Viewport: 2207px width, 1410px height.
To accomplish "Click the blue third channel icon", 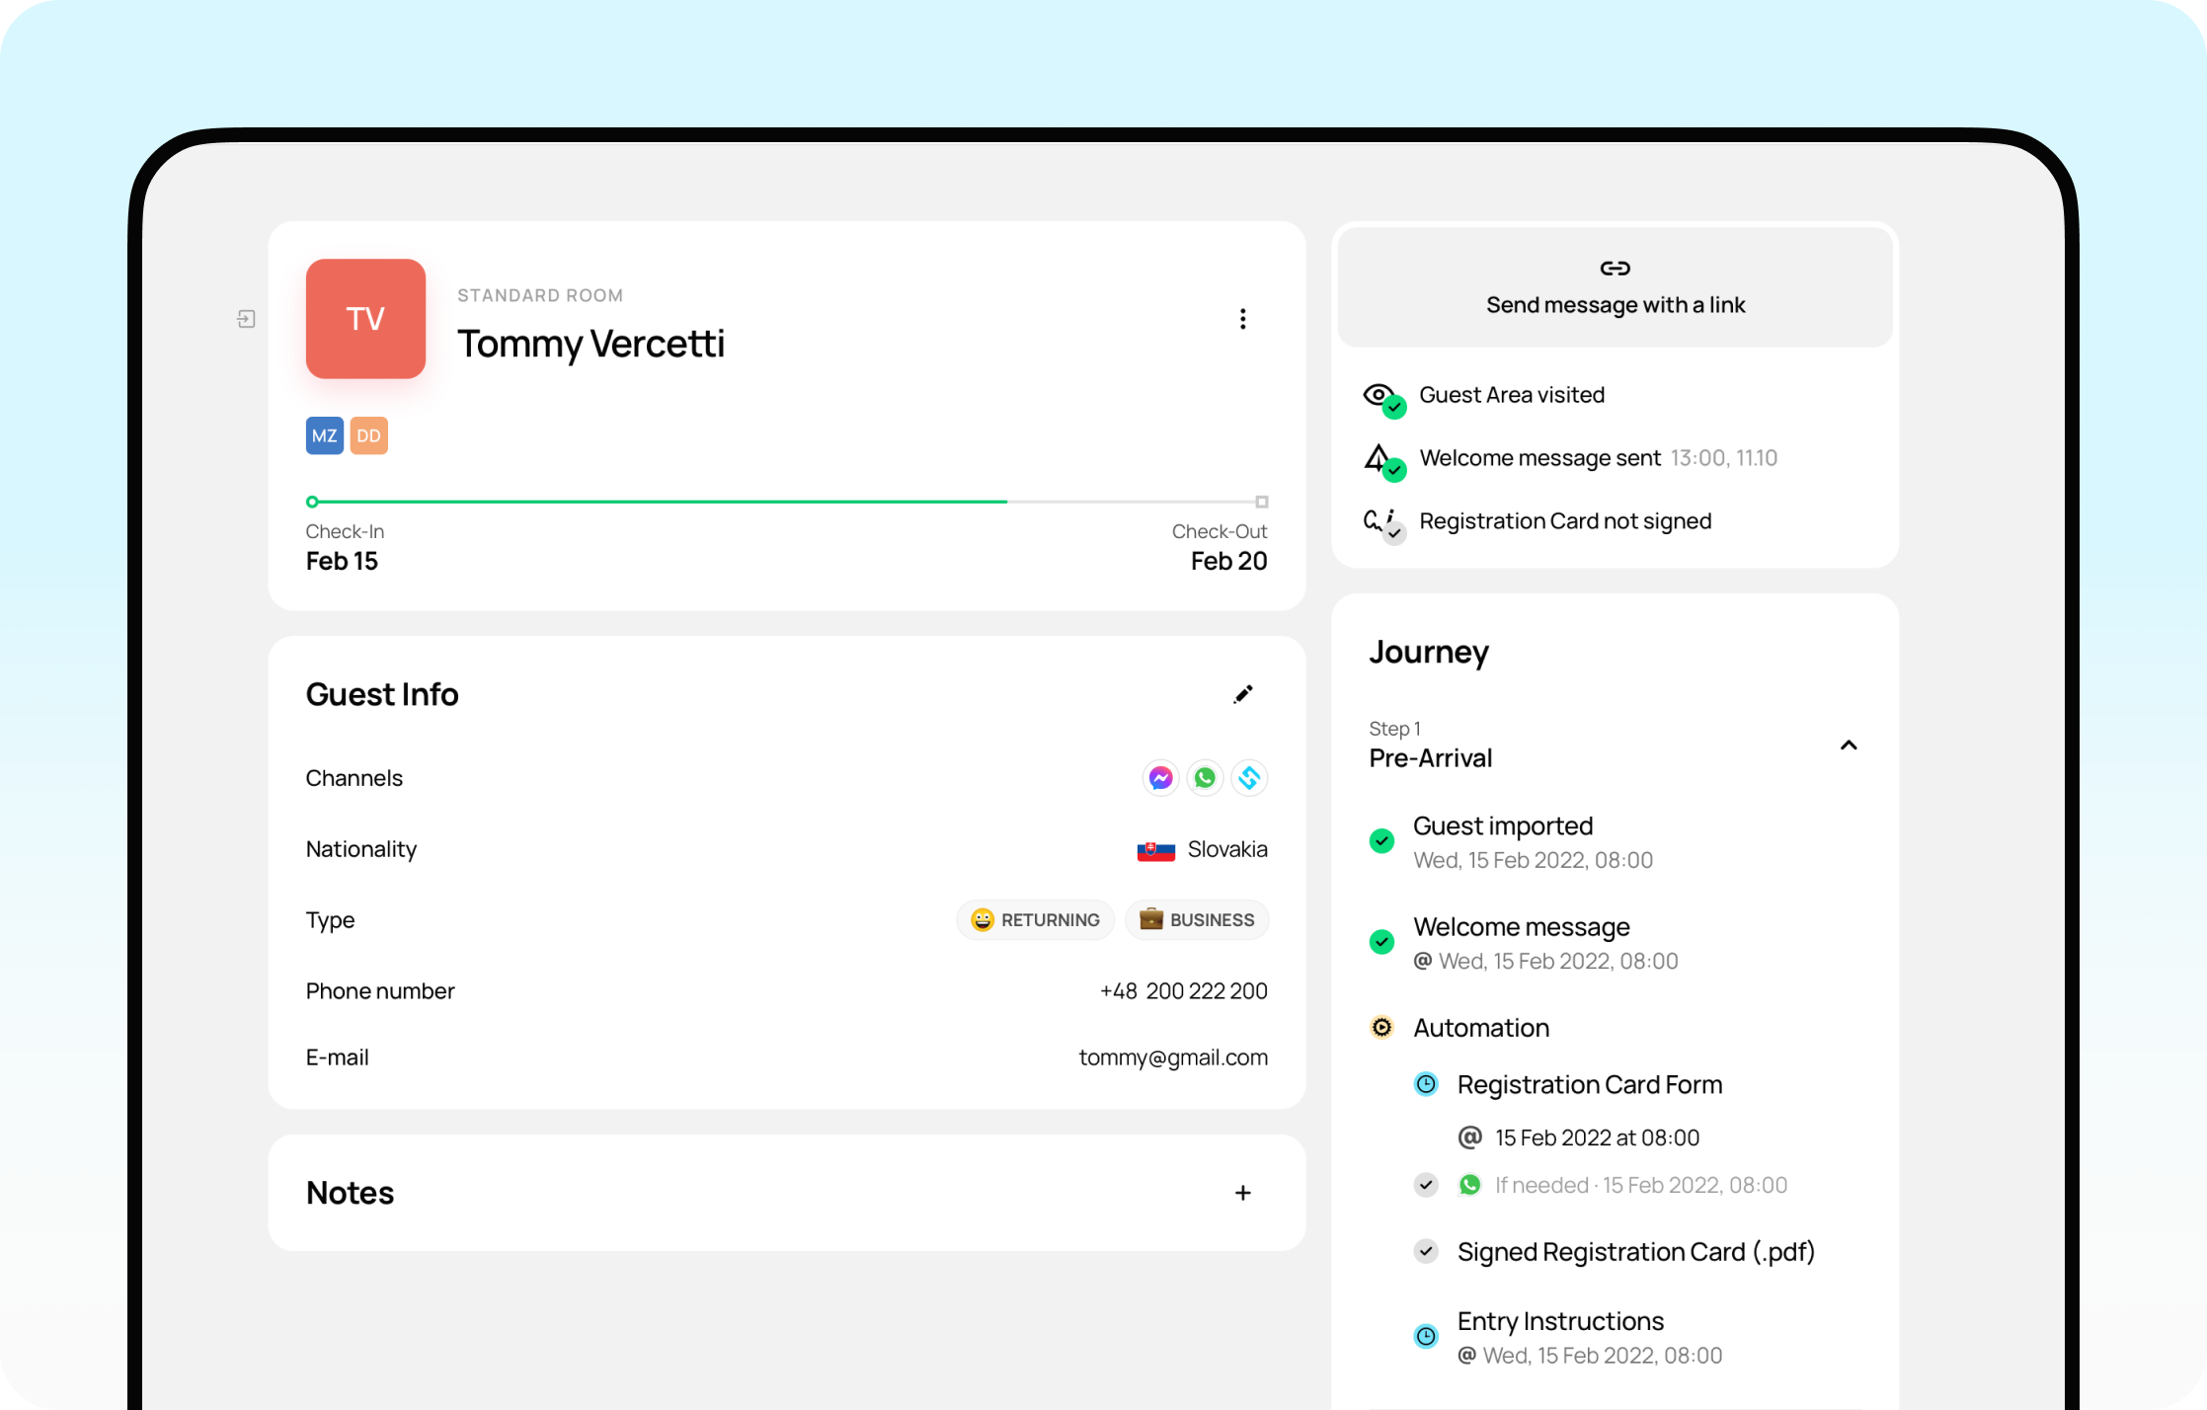I will [x=1249, y=778].
